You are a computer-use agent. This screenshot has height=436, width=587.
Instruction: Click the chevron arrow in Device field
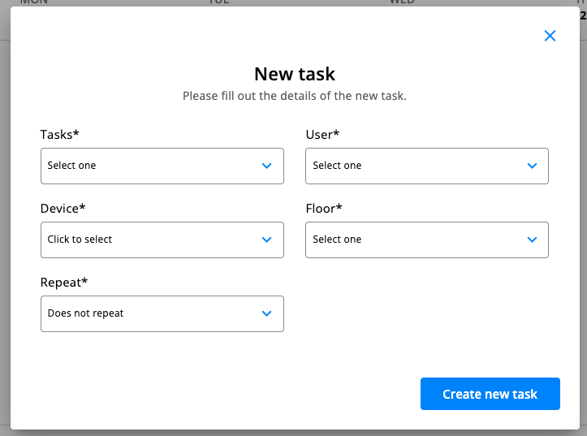tap(267, 240)
